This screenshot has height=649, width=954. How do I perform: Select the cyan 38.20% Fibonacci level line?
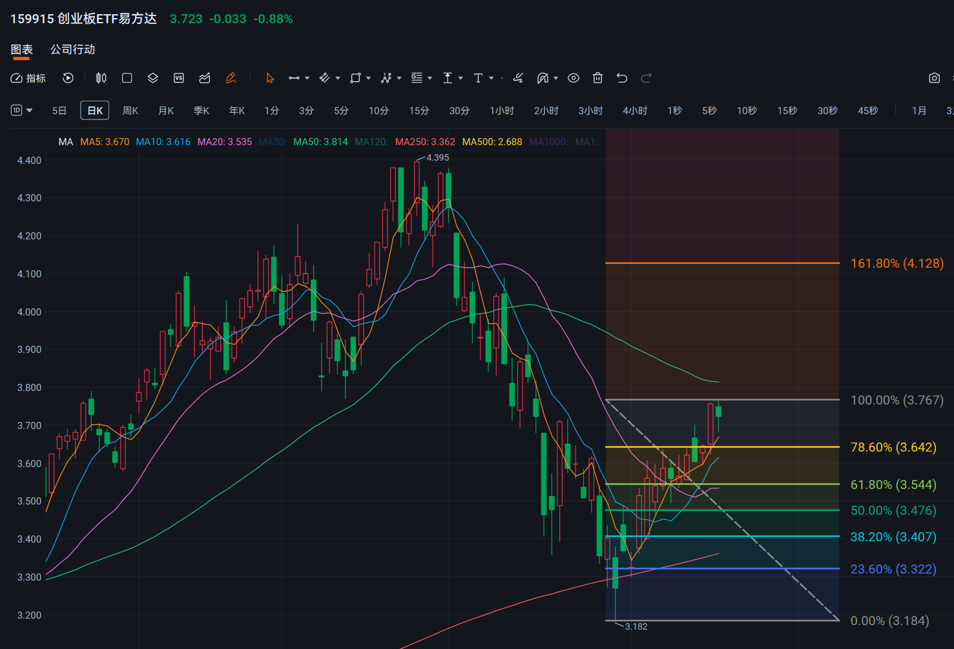pyautogui.click(x=722, y=536)
